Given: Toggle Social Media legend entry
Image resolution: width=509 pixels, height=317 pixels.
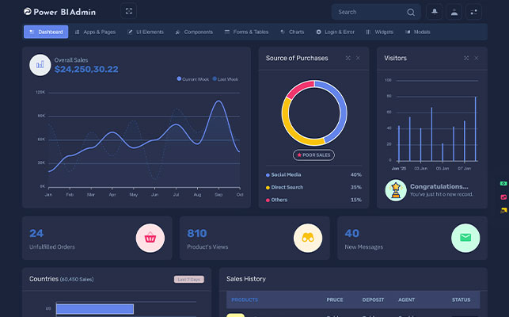Looking at the screenshot, I should click(x=287, y=174).
